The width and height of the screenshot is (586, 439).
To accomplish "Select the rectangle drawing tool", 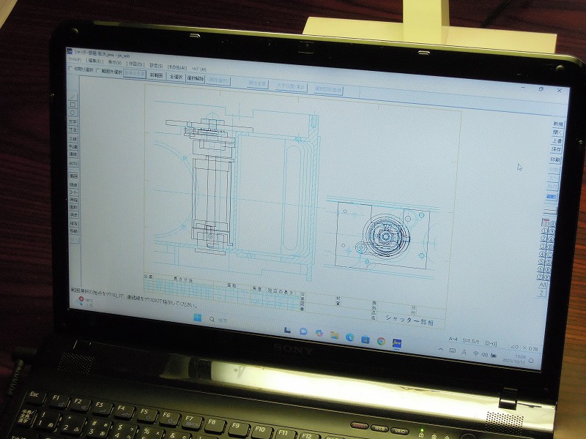I will (73, 105).
